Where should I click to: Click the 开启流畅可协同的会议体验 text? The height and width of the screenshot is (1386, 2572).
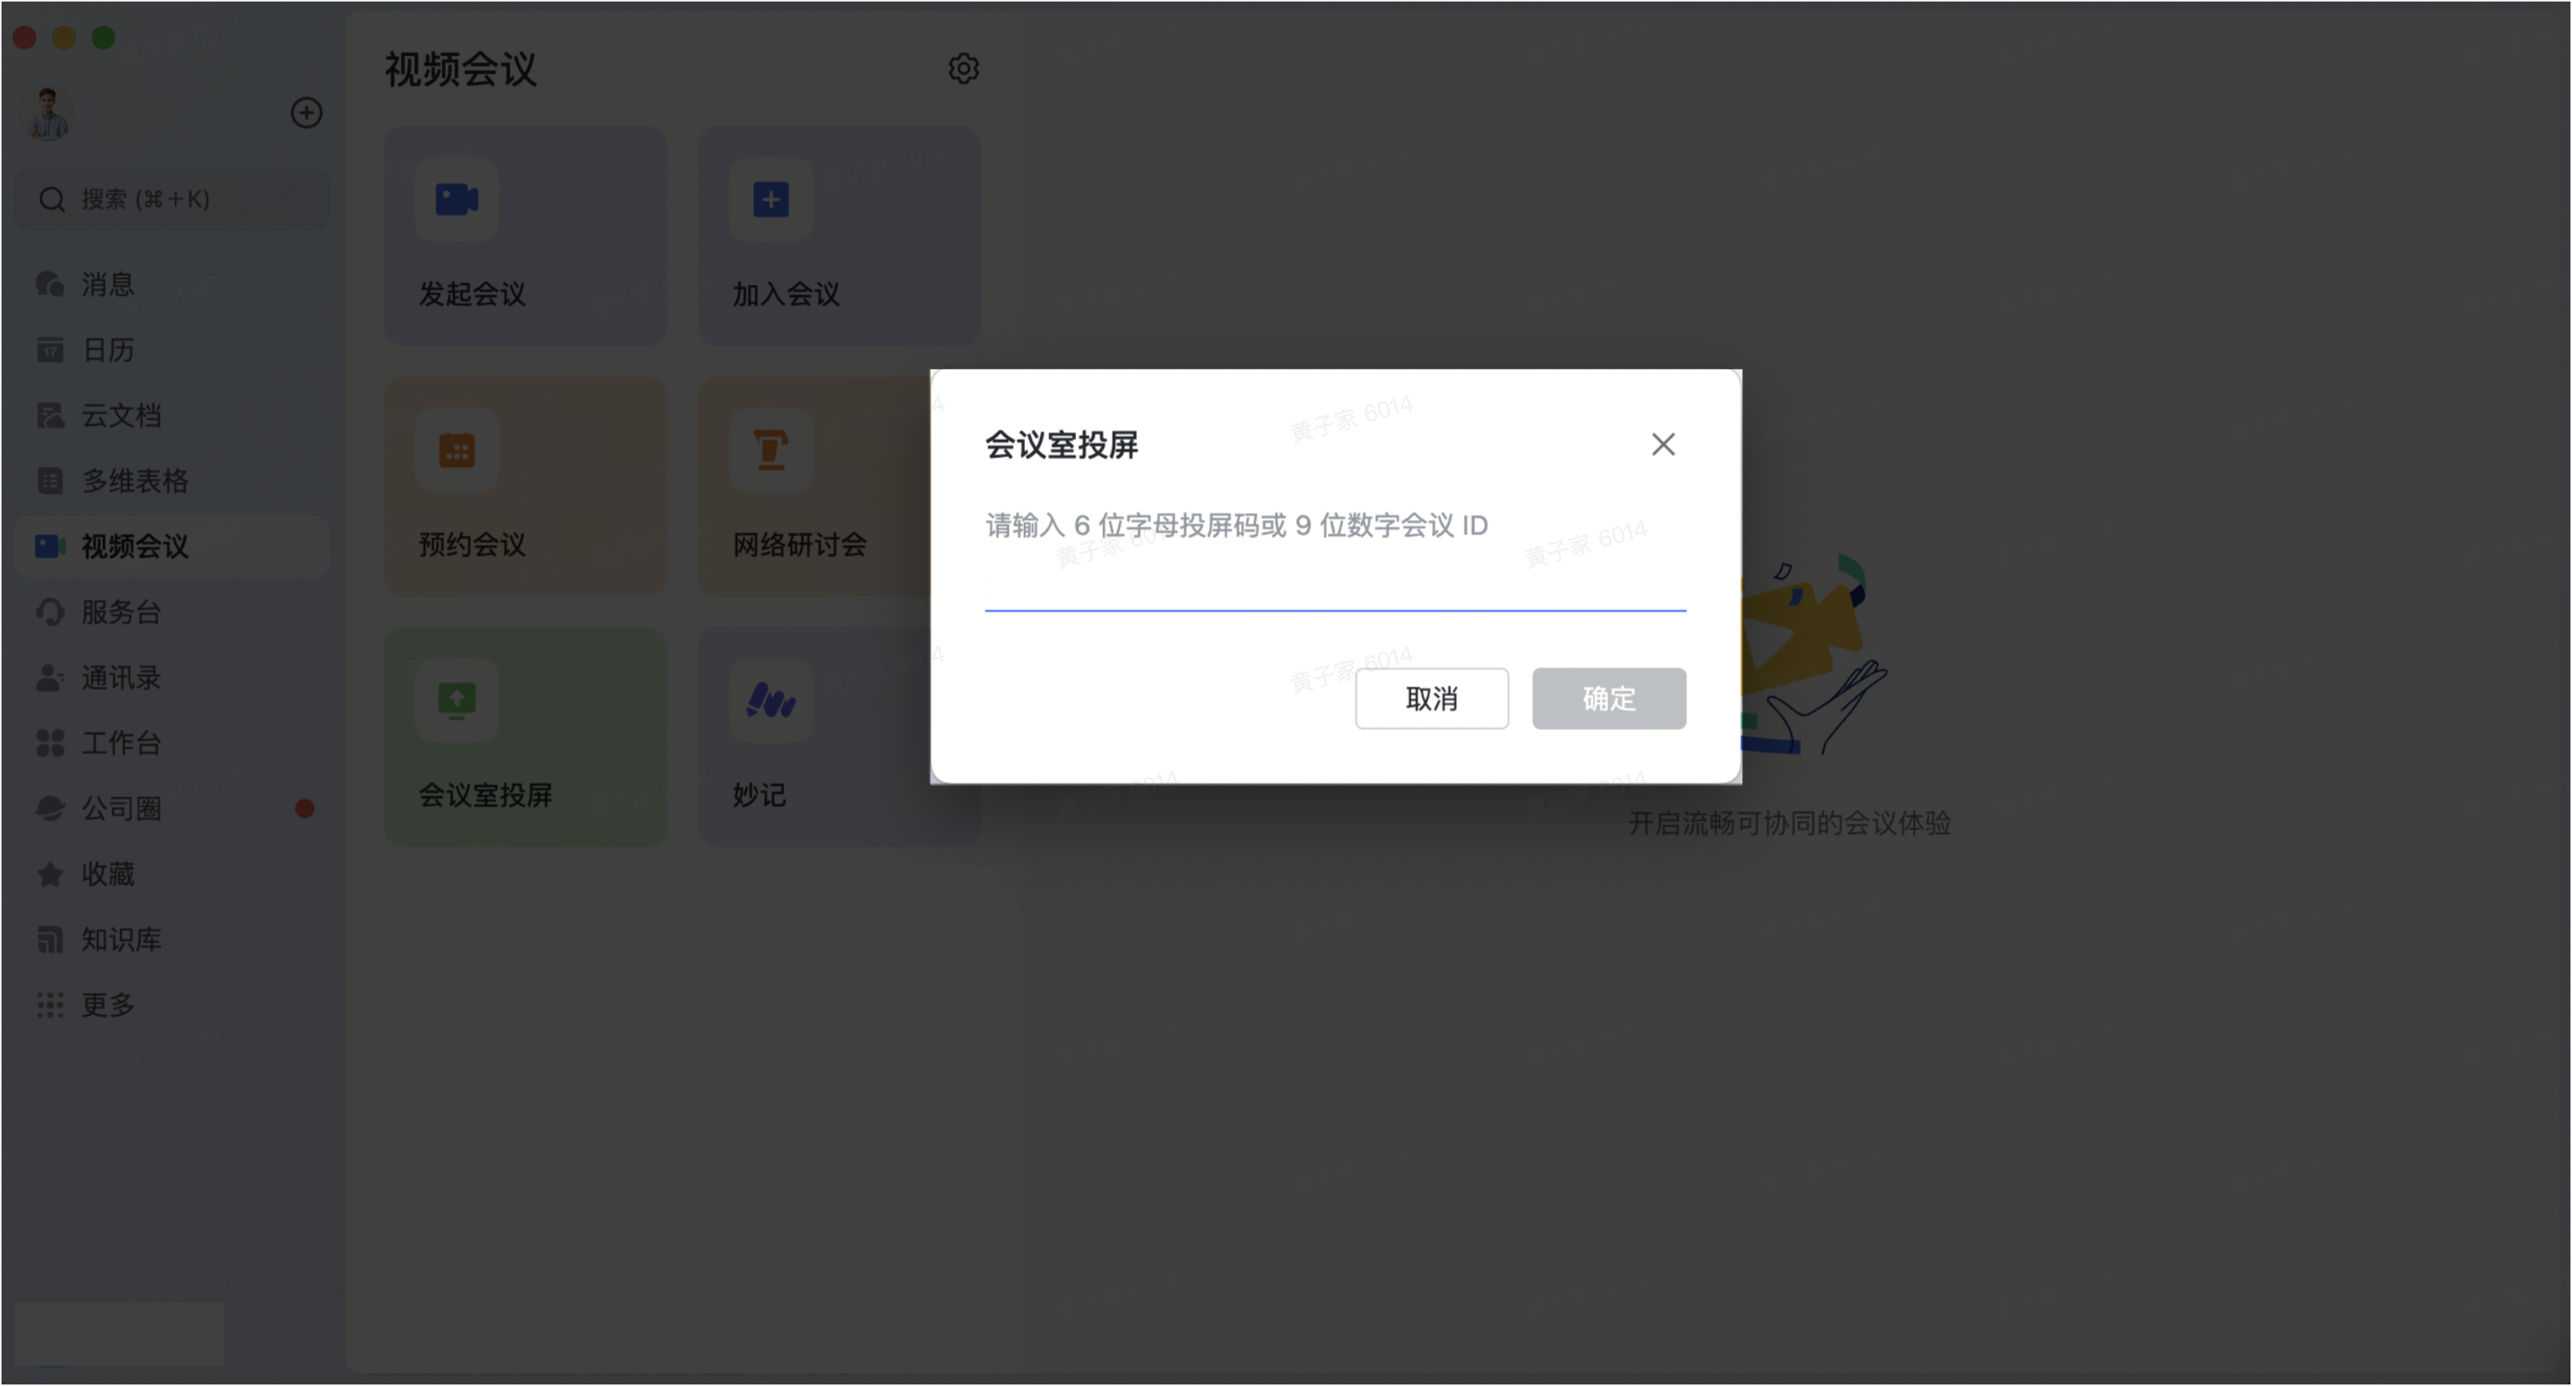[1790, 823]
